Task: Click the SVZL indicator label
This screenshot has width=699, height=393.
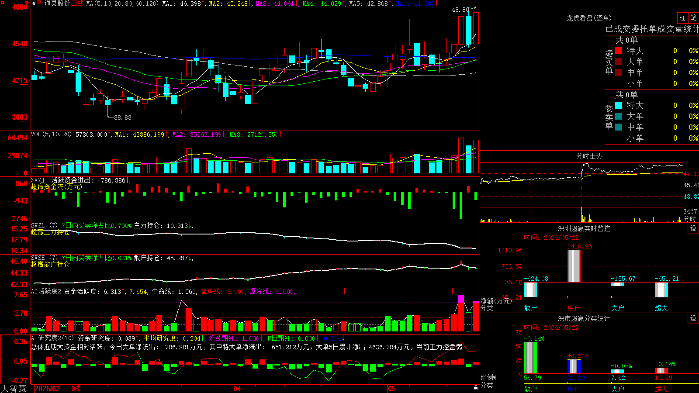Action: (x=38, y=225)
